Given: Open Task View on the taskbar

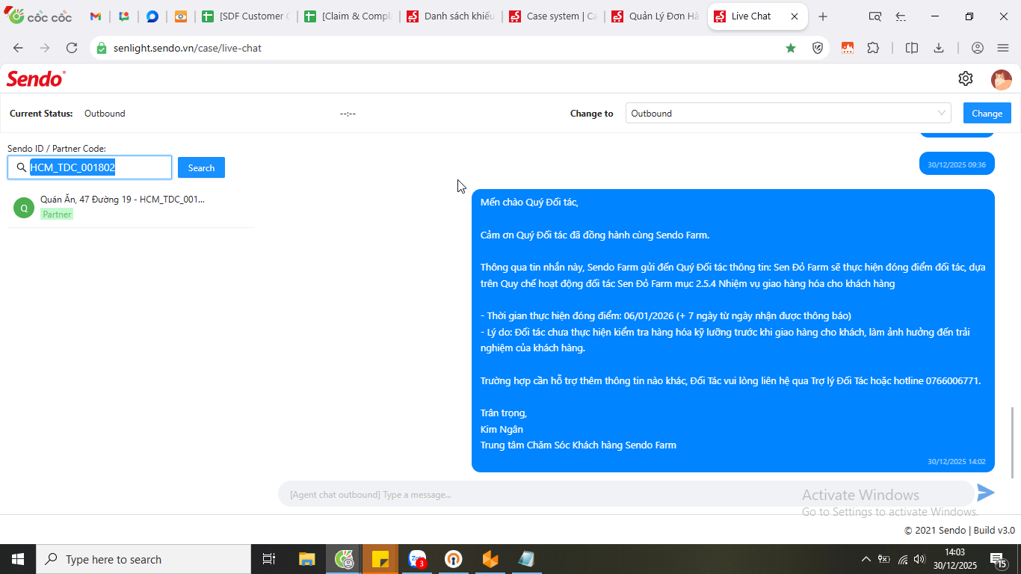Looking at the screenshot, I should pyautogui.click(x=269, y=559).
